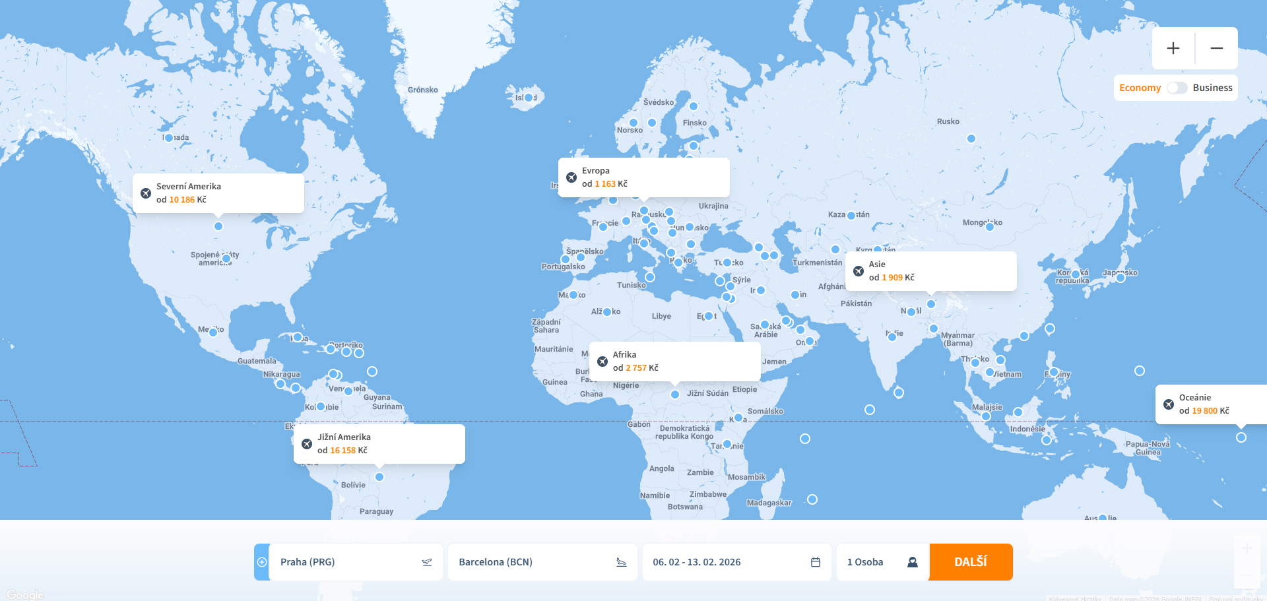Open the 1 Osoba passengers selector

click(x=866, y=562)
